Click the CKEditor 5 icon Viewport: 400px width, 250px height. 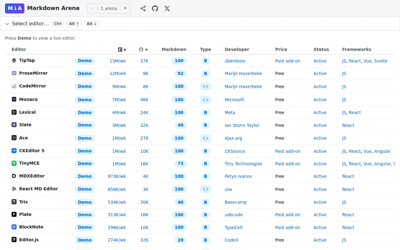tap(14, 151)
